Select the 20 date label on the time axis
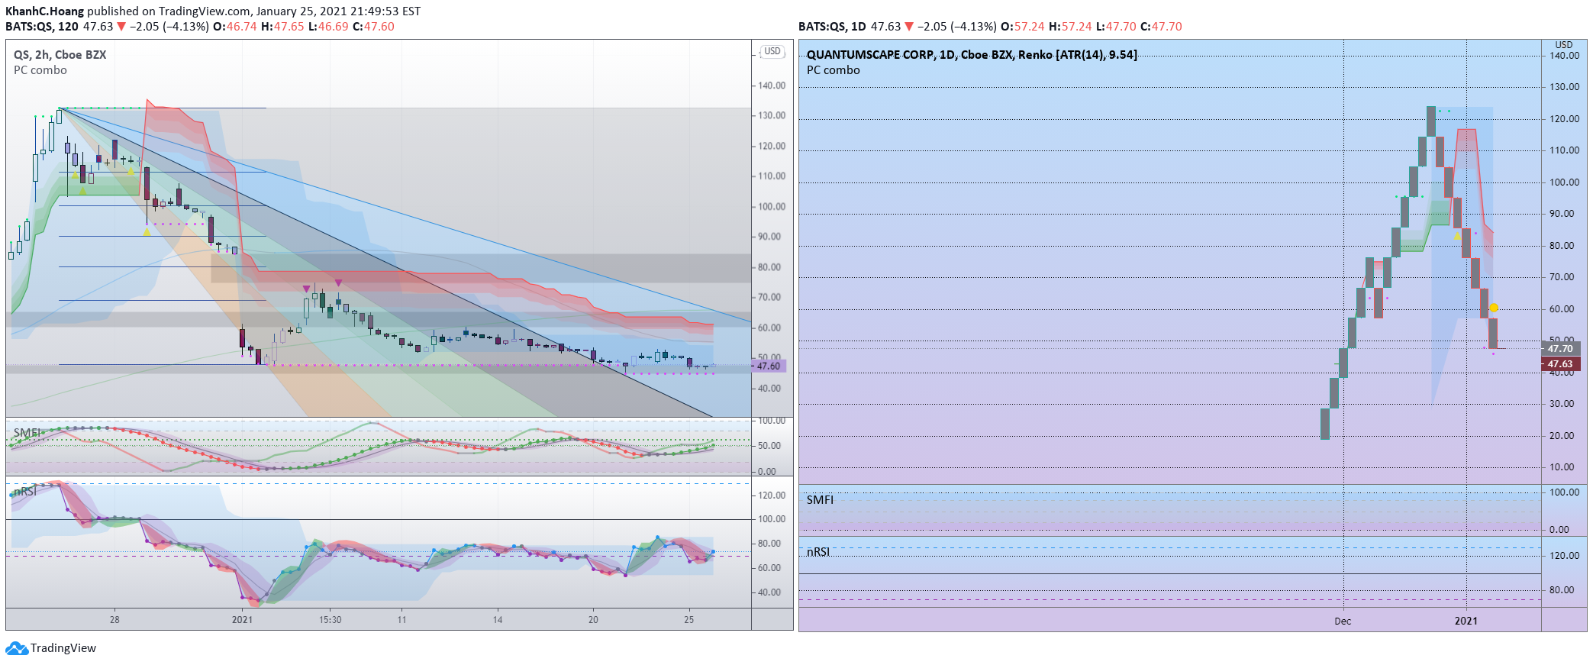The image size is (1593, 665). coord(593,620)
